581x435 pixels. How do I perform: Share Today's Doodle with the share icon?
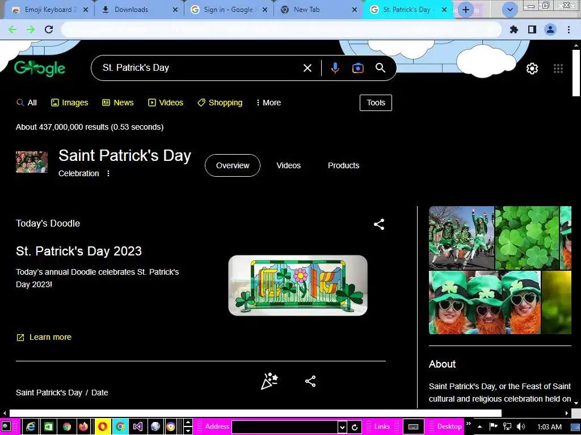click(378, 224)
